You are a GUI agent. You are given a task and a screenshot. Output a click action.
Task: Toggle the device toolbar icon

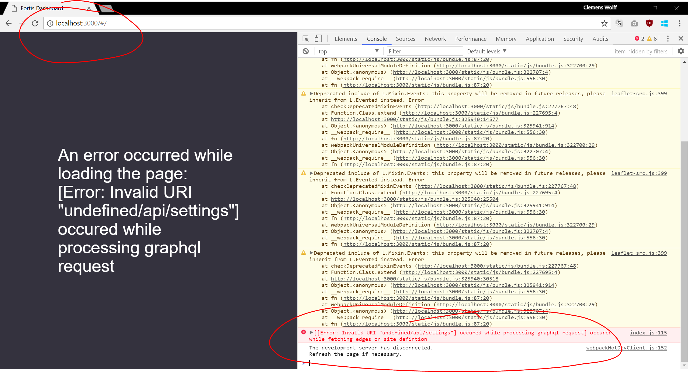click(x=318, y=39)
